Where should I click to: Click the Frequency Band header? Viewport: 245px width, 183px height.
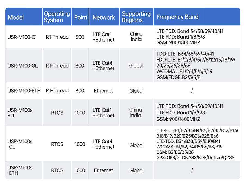click(x=177, y=17)
